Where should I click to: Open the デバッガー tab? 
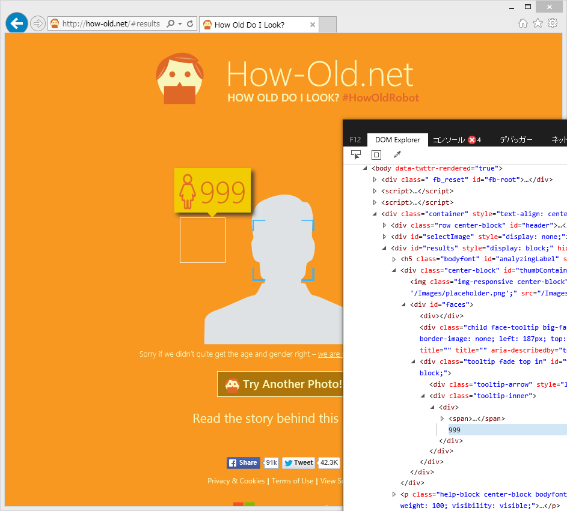coord(515,139)
